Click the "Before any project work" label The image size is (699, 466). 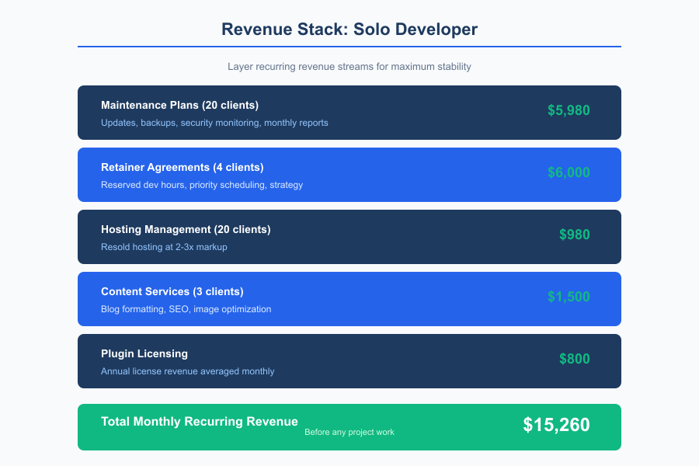pyautogui.click(x=349, y=433)
